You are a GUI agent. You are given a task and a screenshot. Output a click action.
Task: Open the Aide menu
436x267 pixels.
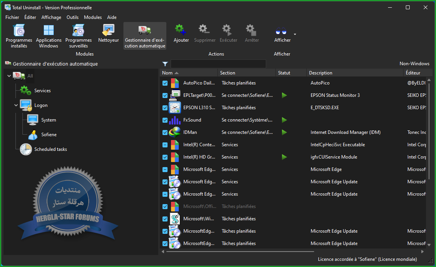pyautogui.click(x=112, y=17)
